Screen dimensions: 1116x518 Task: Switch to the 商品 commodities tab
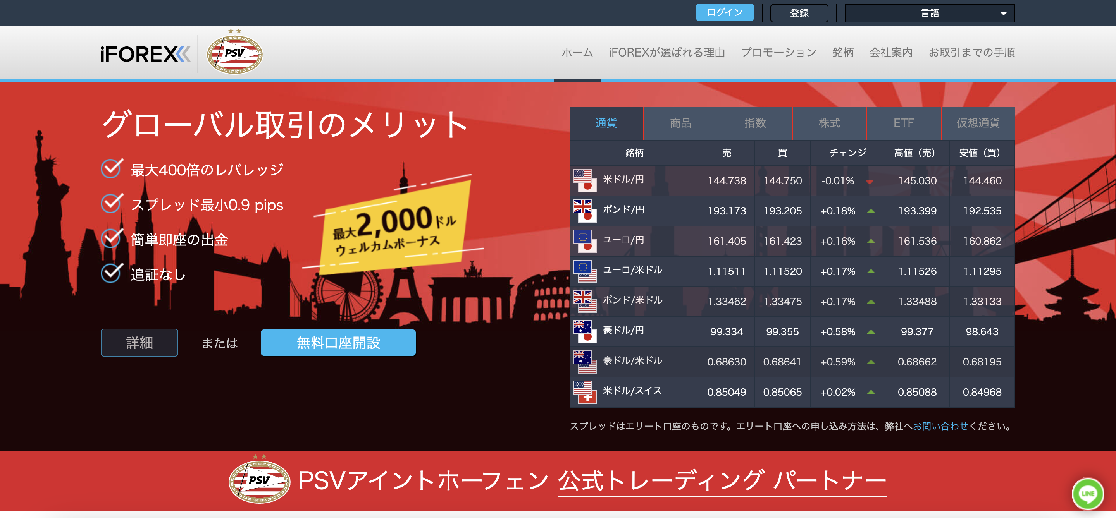pos(680,123)
